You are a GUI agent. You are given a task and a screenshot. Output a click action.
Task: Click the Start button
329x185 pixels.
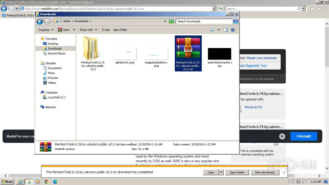(7, 182)
